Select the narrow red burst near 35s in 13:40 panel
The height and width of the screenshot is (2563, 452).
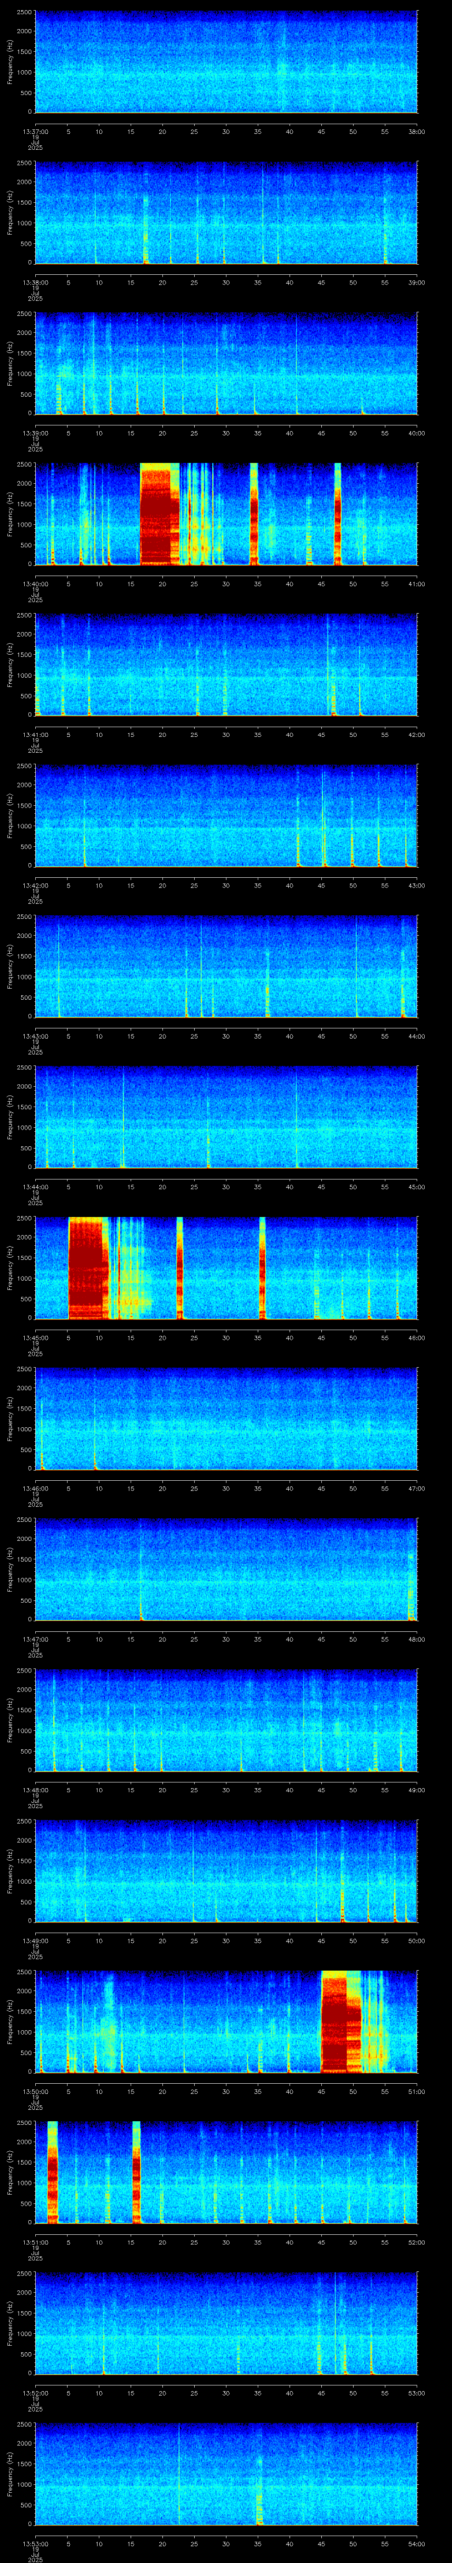coord(253,514)
